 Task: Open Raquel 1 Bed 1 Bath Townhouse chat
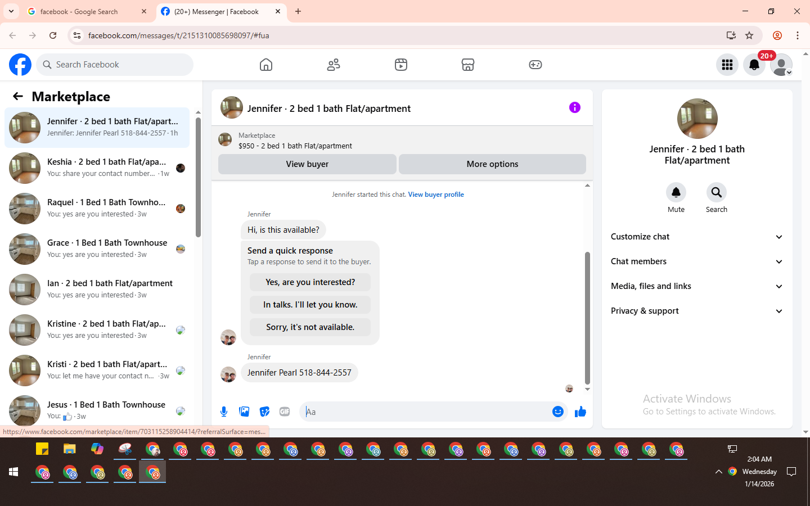97,209
